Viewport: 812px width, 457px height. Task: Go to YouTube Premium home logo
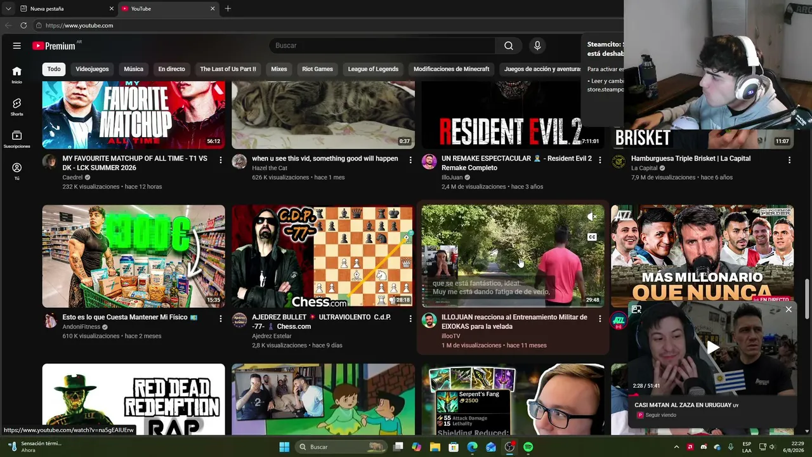coord(54,46)
